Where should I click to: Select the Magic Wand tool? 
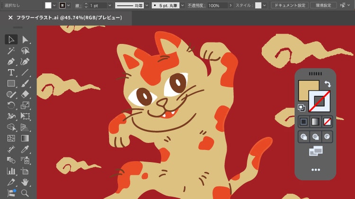point(11,50)
